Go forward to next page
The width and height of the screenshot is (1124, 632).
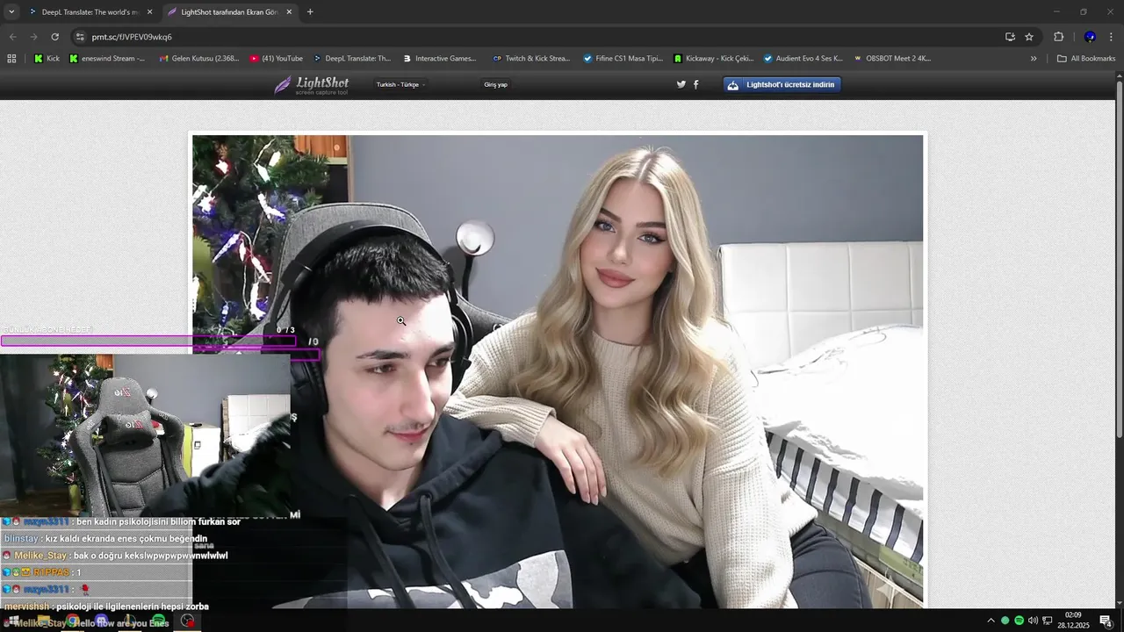pyautogui.click(x=33, y=37)
